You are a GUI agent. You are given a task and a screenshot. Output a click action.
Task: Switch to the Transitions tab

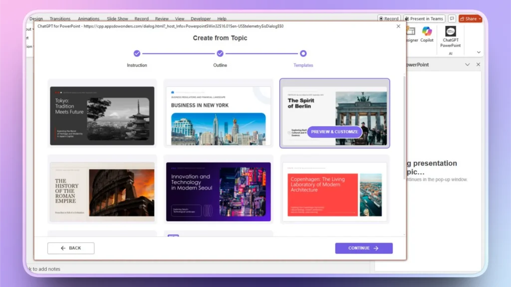click(60, 18)
